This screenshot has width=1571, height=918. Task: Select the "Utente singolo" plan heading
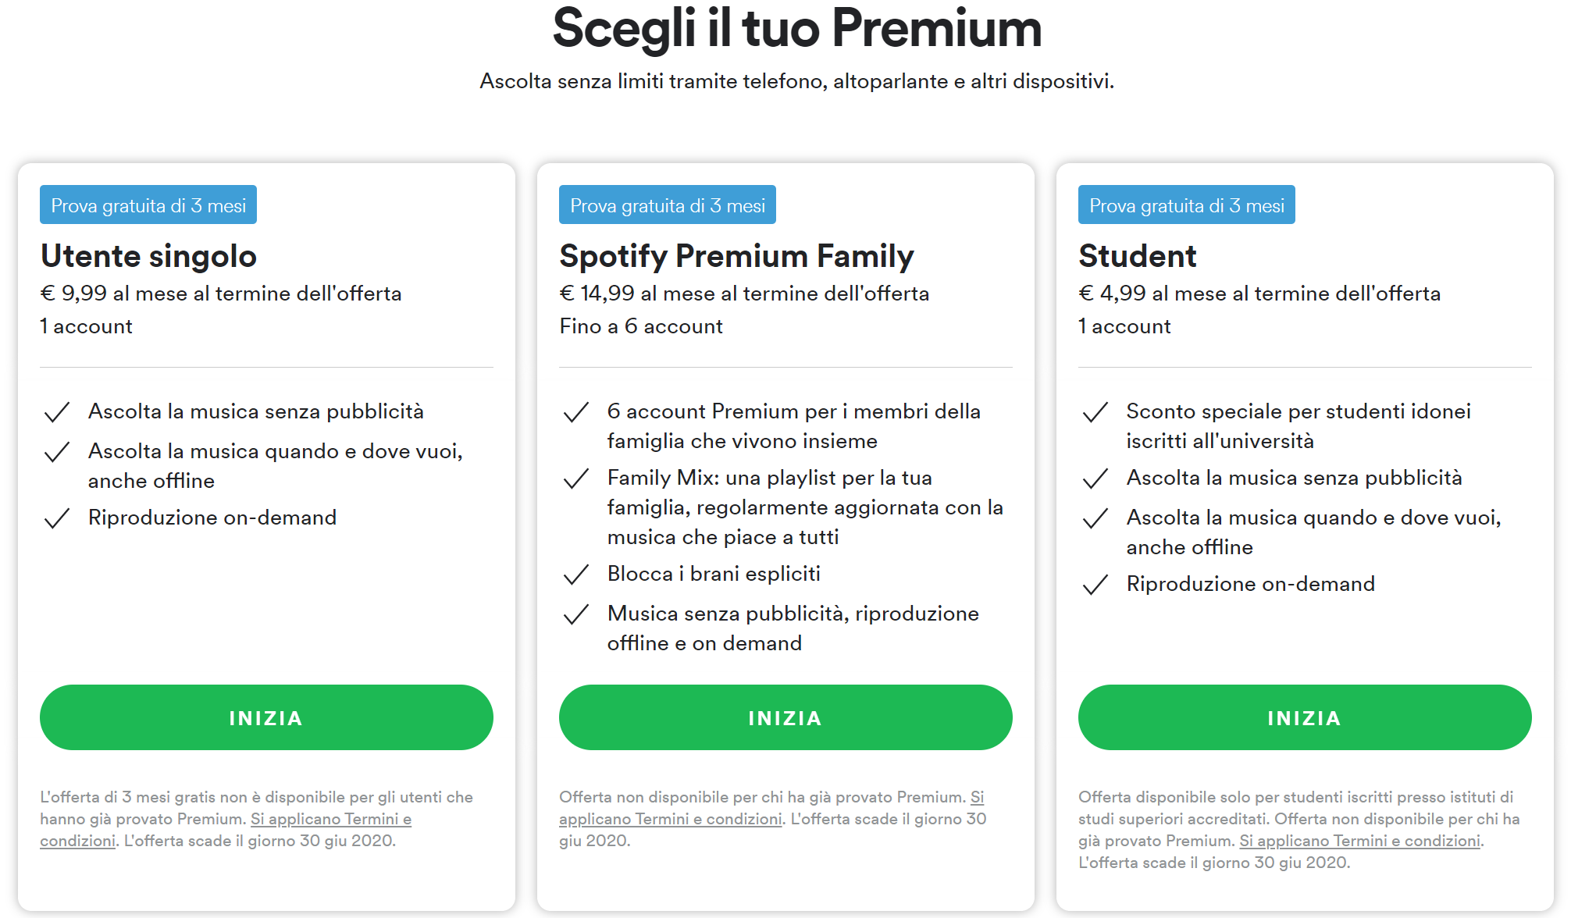(148, 256)
